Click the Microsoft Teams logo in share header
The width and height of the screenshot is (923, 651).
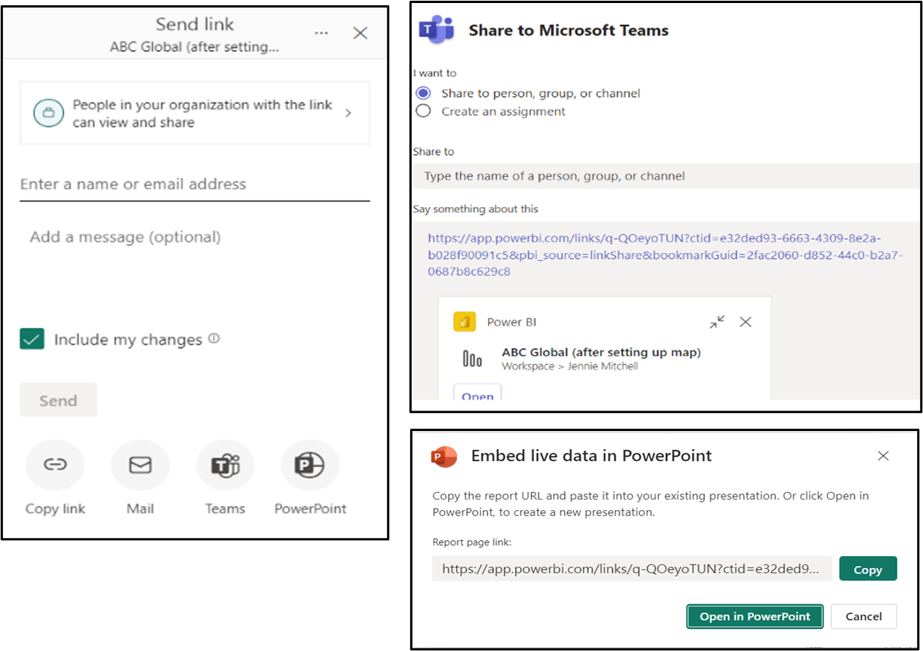click(437, 30)
